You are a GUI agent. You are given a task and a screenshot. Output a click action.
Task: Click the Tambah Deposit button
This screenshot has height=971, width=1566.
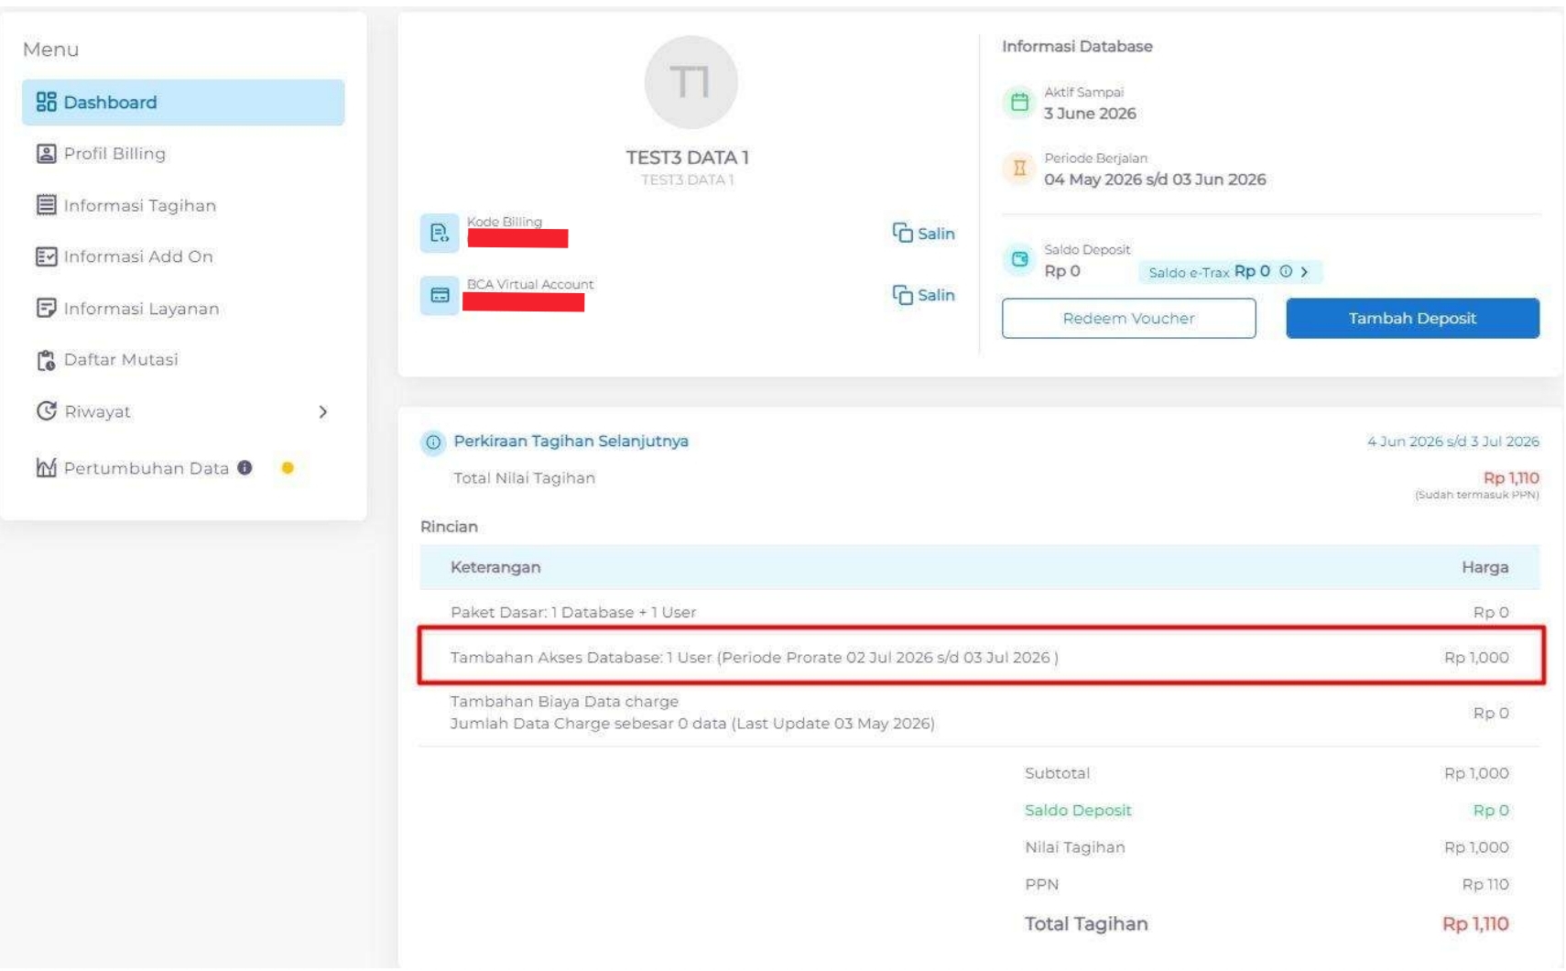(1411, 318)
